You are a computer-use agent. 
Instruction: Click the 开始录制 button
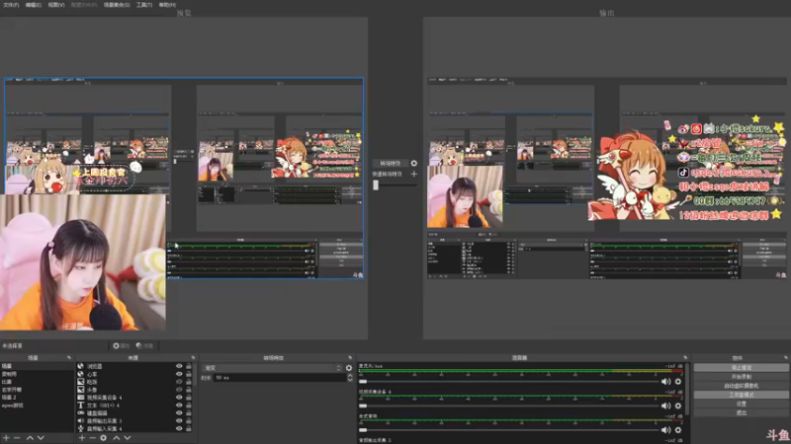741,377
